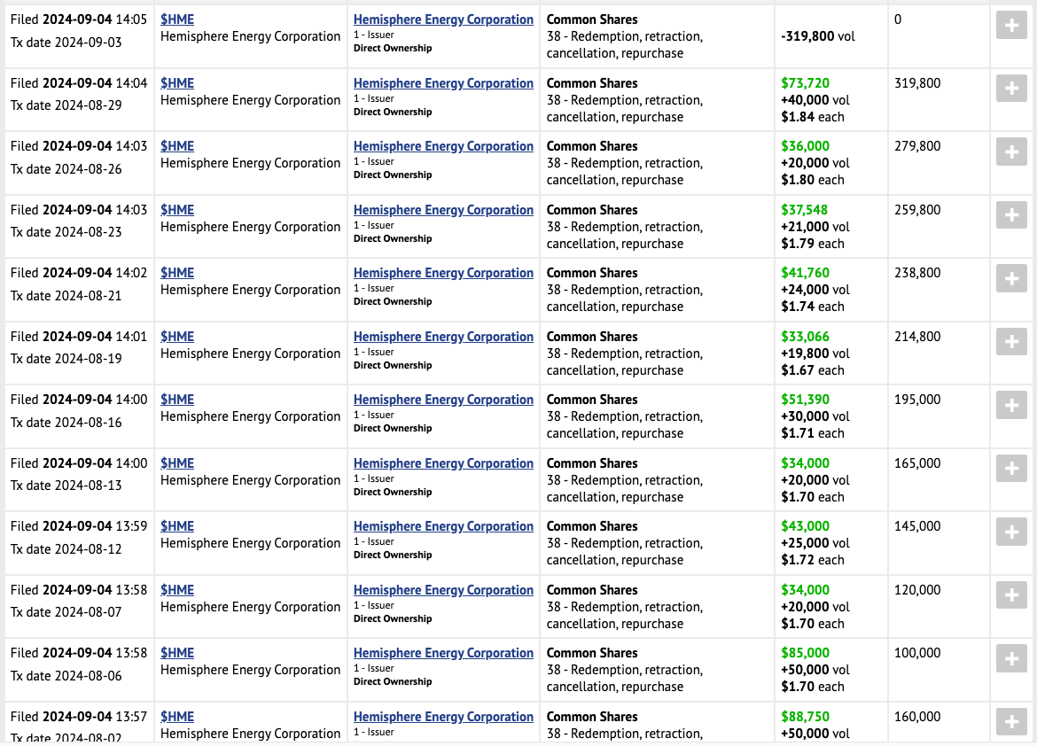Select the +21,000 vol value
The width and height of the screenshot is (1037, 746).
click(x=815, y=227)
